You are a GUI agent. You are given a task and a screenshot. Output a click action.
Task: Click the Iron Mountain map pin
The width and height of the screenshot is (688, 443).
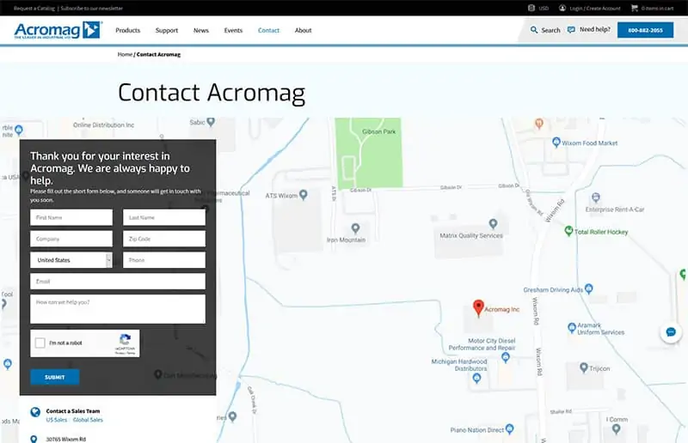(x=355, y=228)
